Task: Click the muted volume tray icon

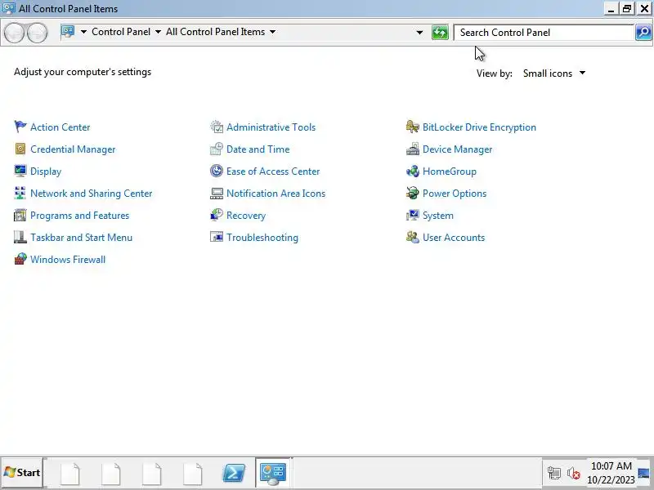Action: point(574,473)
